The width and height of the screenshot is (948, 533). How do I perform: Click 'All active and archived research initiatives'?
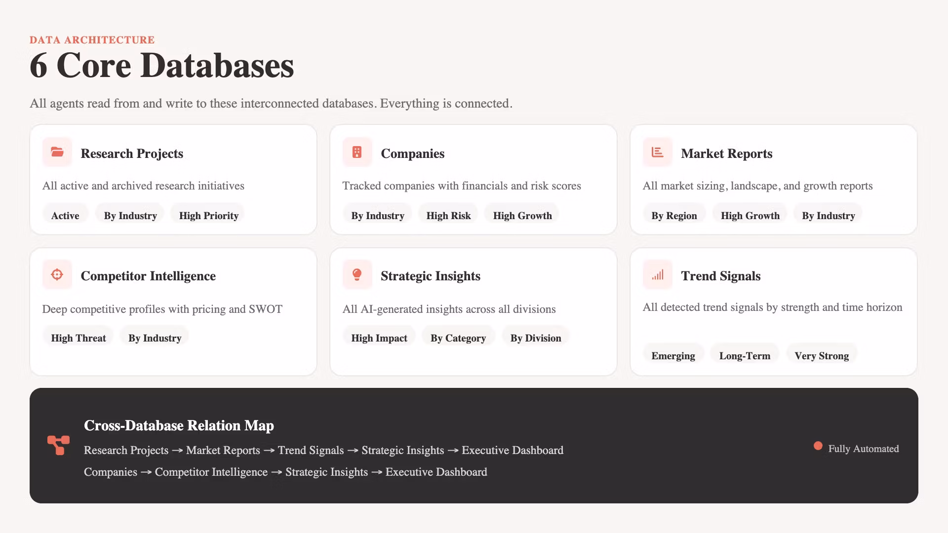coord(143,186)
